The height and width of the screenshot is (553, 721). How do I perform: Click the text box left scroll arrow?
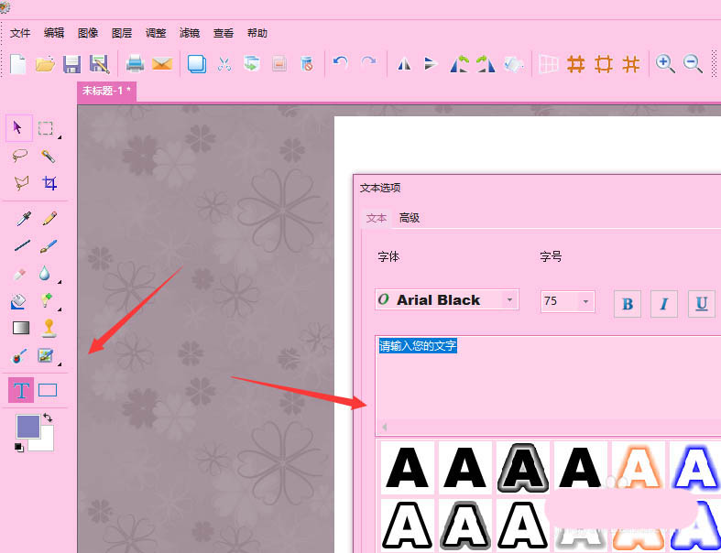[x=385, y=428]
